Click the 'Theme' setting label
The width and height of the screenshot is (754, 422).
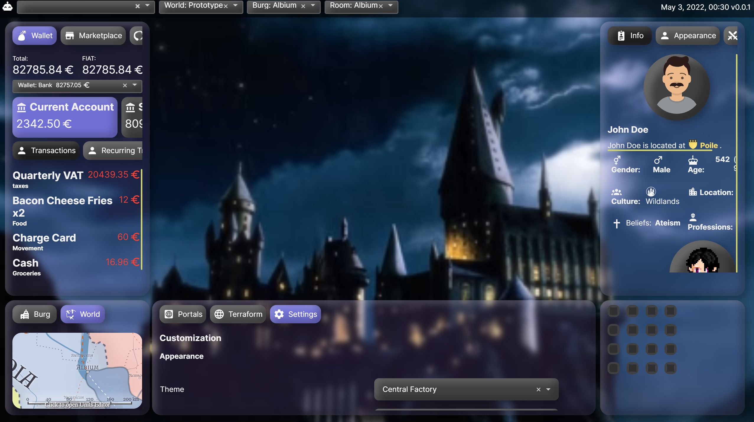(172, 389)
